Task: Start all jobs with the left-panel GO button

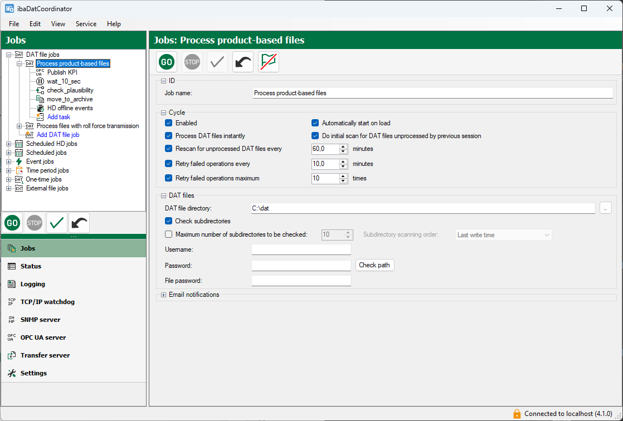Action: [12, 223]
